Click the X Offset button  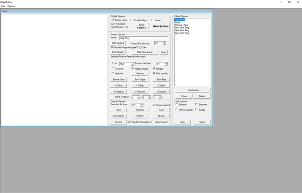coord(118,85)
